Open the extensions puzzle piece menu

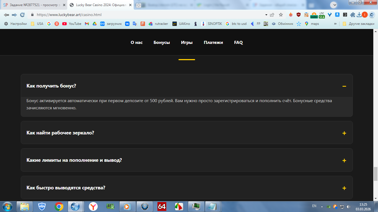(x=353, y=15)
